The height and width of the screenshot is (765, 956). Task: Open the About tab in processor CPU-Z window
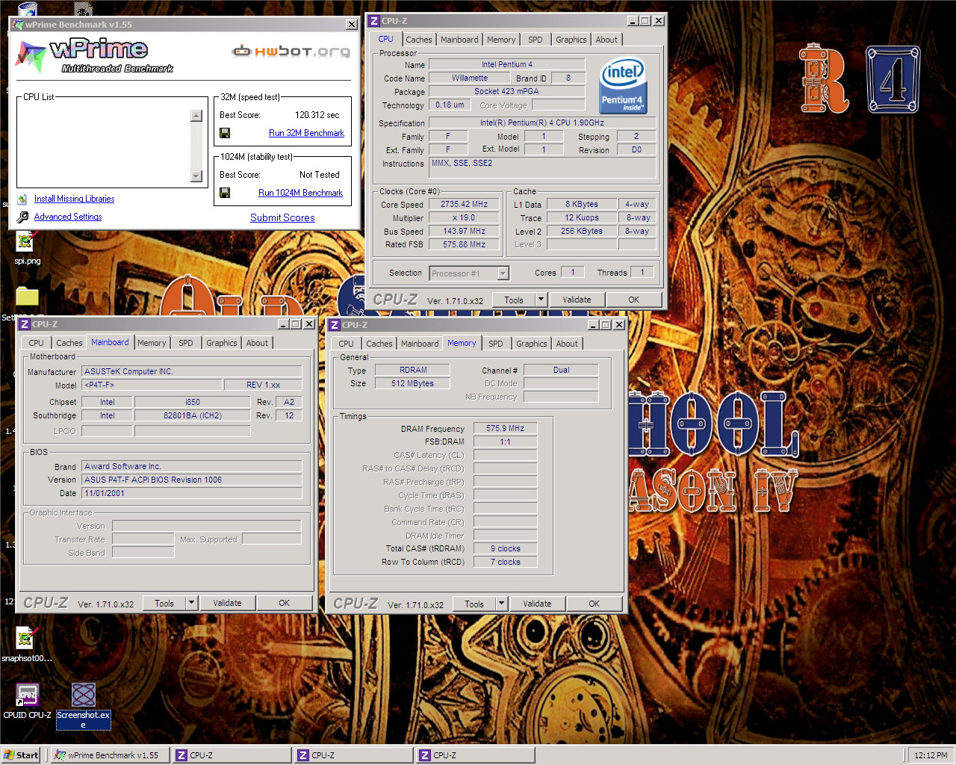coord(606,40)
